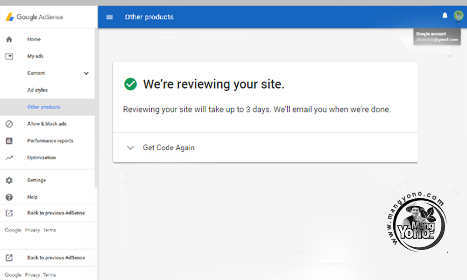Click the Help question mark icon

tap(9, 197)
